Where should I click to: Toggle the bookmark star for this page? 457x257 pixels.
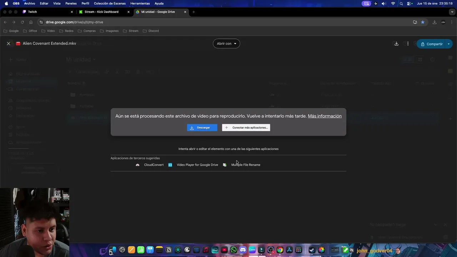pyautogui.click(x=423, y=22)
